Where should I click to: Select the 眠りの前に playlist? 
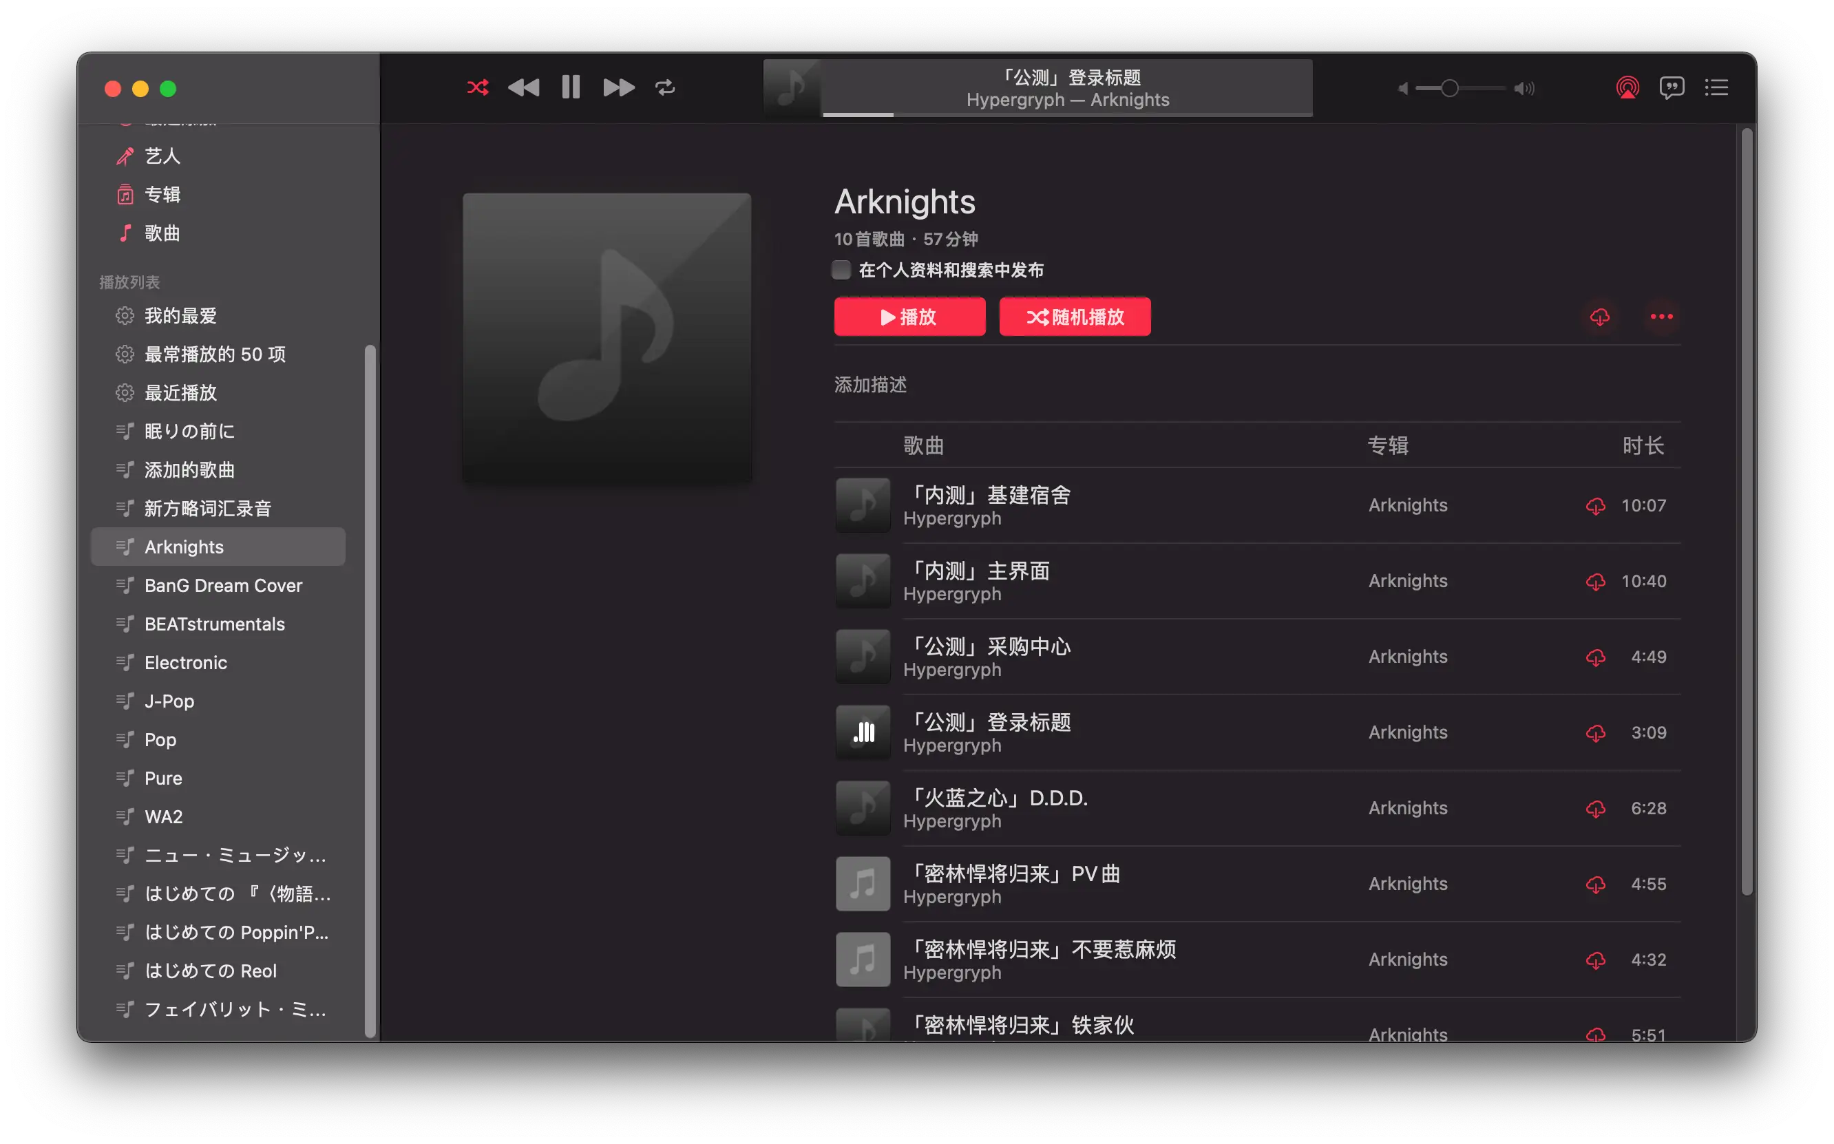click(218, 432)
